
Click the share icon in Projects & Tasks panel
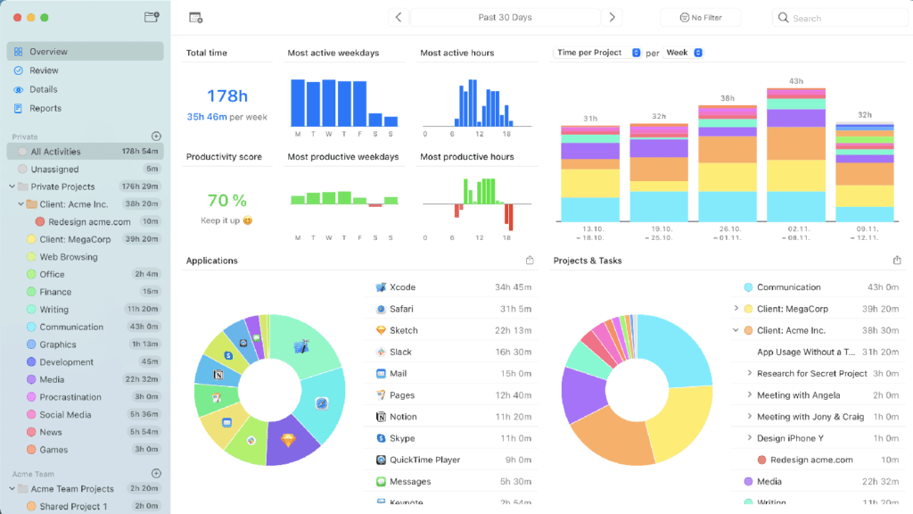coord(897,261)
